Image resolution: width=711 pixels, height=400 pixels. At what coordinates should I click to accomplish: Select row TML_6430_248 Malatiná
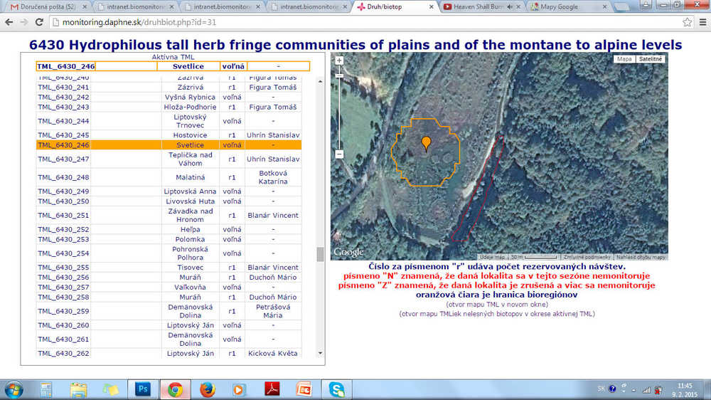pos(169,177)
